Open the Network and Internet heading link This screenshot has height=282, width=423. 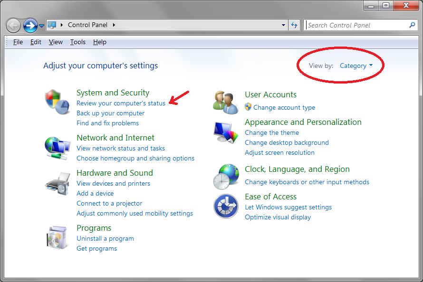coord(115,138)
